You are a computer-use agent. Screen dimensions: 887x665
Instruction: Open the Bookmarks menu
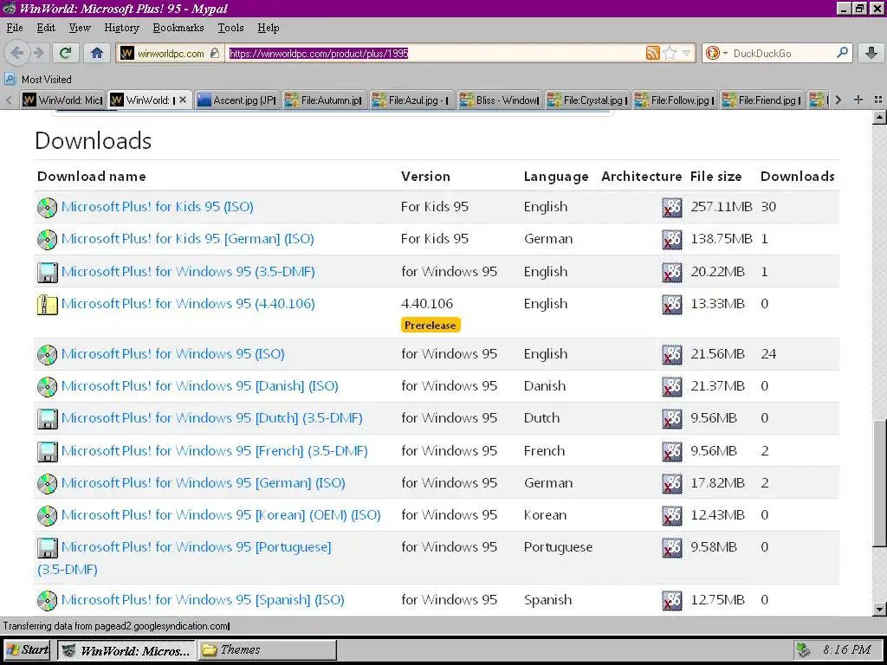point(178,28)
